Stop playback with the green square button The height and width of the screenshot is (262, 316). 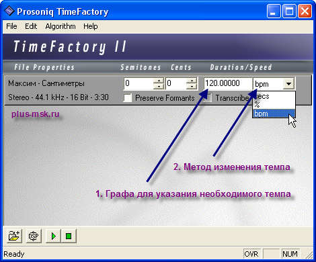point(69,236)
